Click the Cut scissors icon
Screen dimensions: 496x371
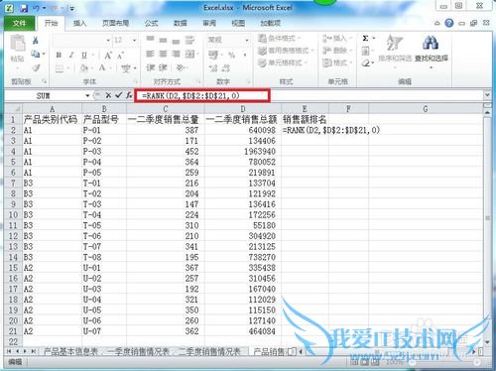coord(36,41)
